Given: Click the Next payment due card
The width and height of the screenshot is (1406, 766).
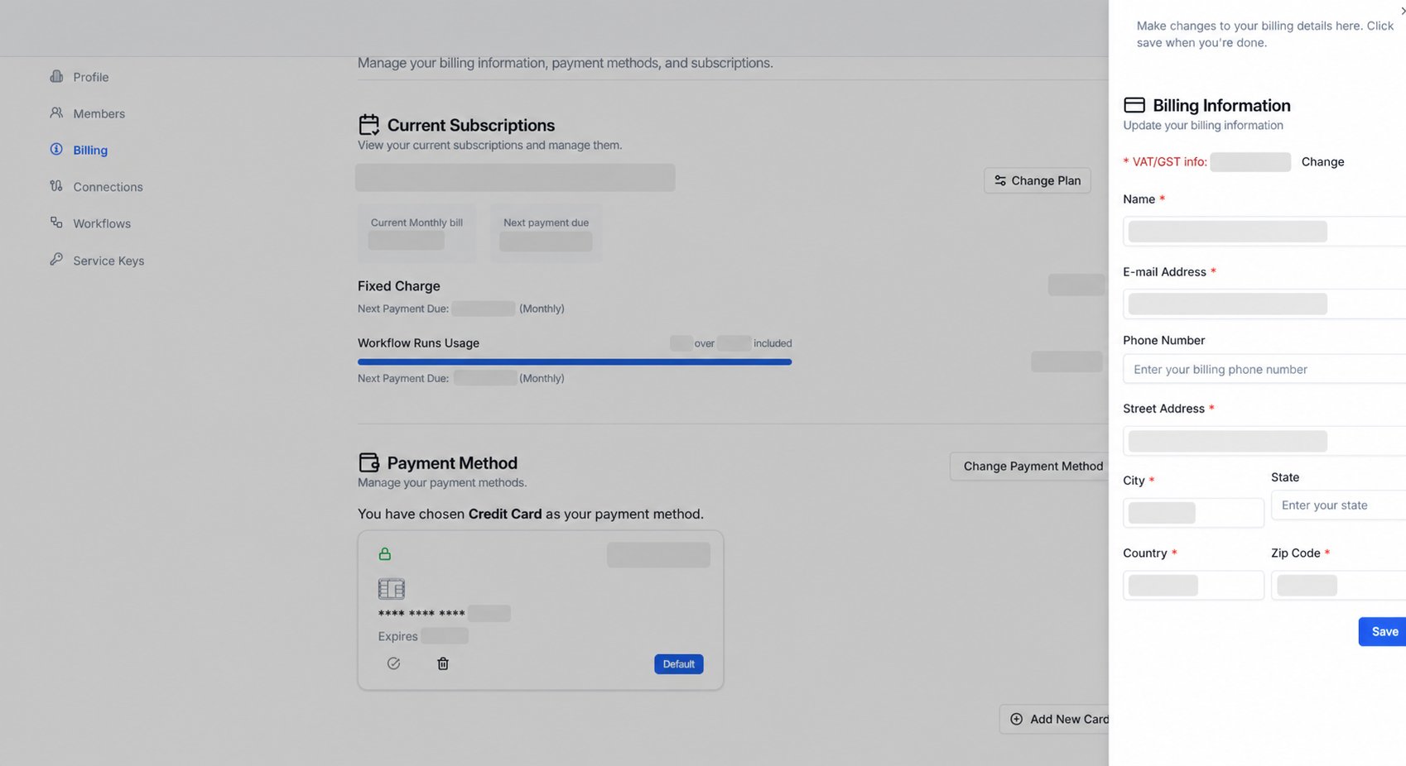Looking at the screenshot, I should [546, 233].
